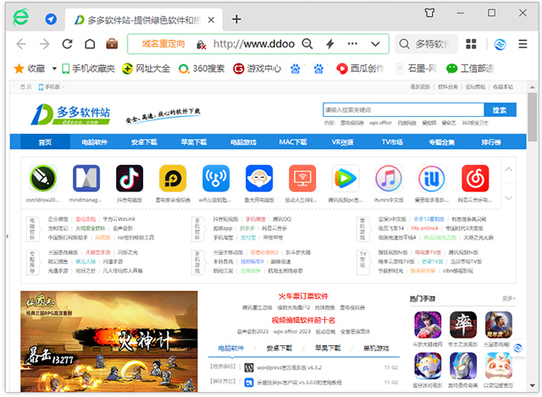
Task: Open 西瓜创作 bookmark
Action: coord(360,69)
